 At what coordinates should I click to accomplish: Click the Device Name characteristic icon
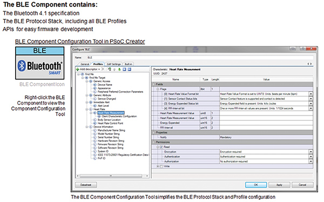[95, 85]
